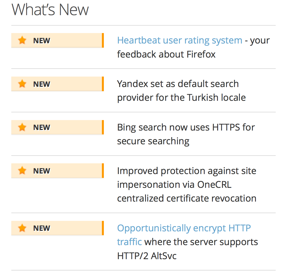
Task: Open the Opportunistically encrypt HTTP traffic link
Action: 184,228
